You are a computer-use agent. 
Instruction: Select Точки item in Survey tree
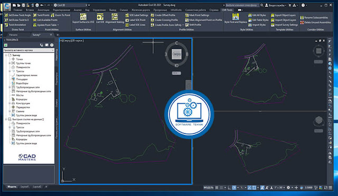(19, 59)
